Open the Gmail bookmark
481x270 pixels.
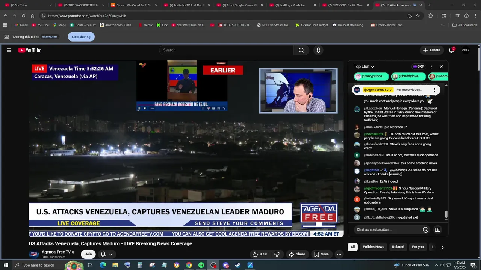pos(21,25)
